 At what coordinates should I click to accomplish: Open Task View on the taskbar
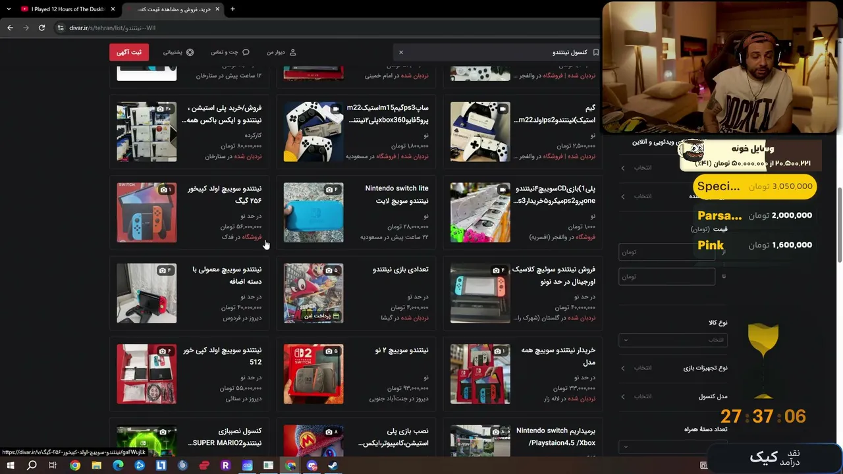pyautogui.click(x=53, y=465)
